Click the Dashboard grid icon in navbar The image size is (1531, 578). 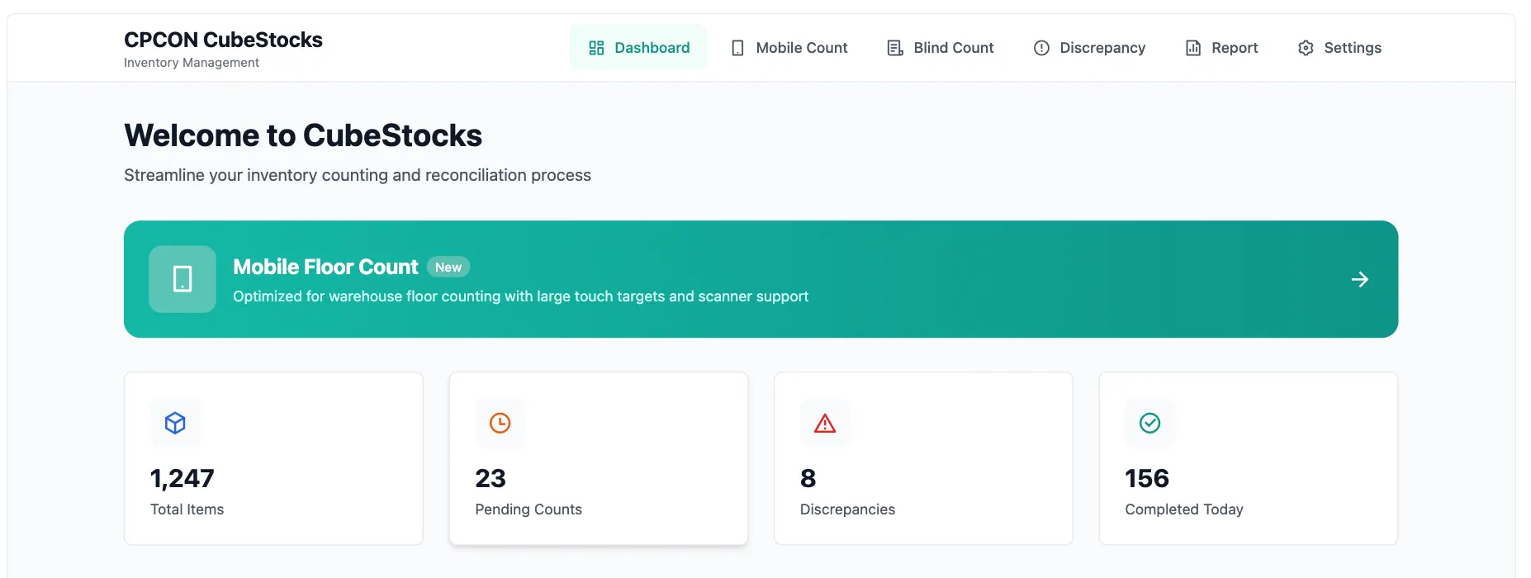[596, 48]
